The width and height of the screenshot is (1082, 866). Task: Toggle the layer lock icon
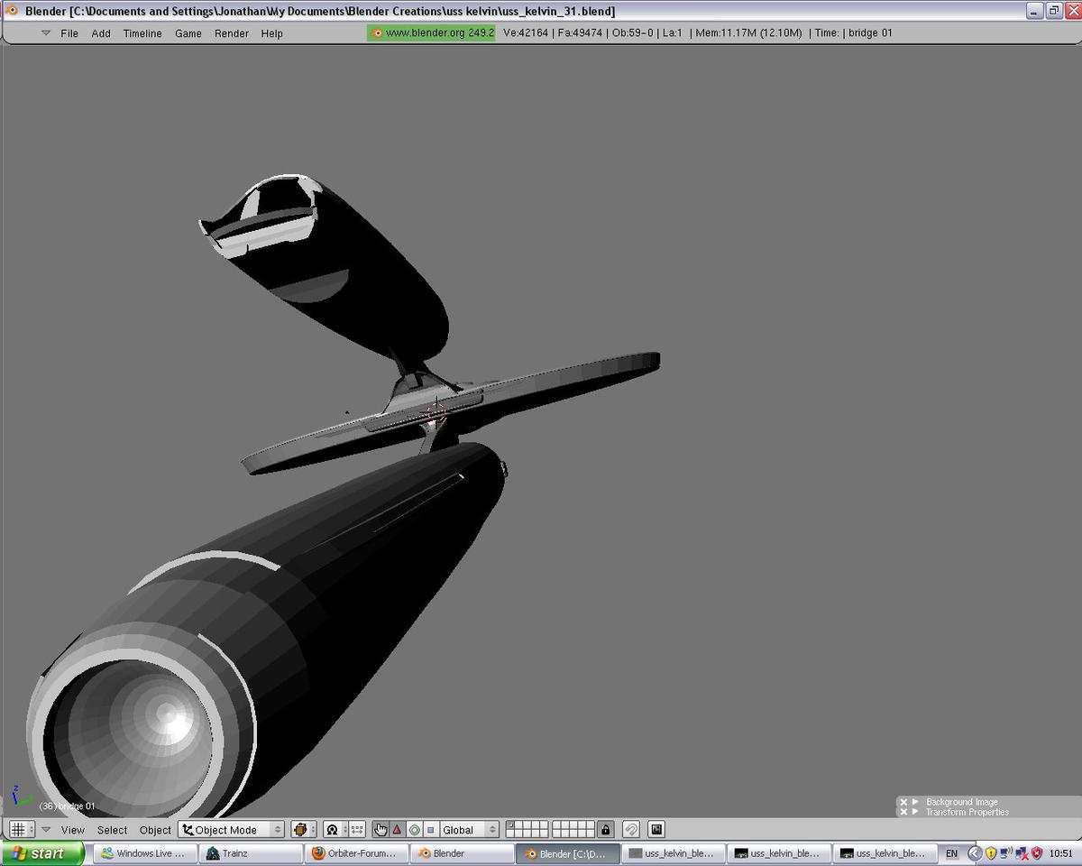(606, 829)
